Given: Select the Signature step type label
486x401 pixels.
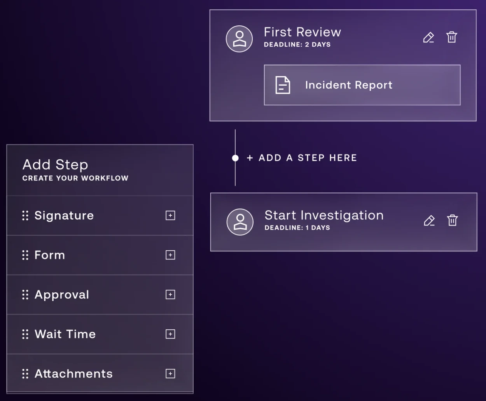Looking at the screenshot, I should click(x=64, y=215).
